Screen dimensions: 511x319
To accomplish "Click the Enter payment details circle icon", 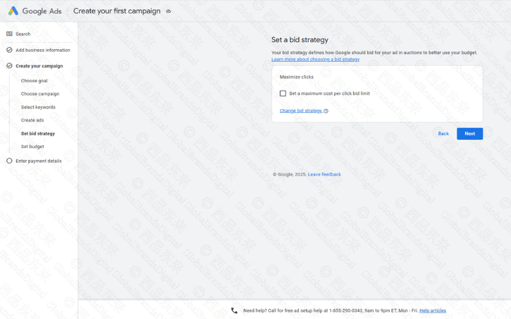I will [x=9, y=161].
